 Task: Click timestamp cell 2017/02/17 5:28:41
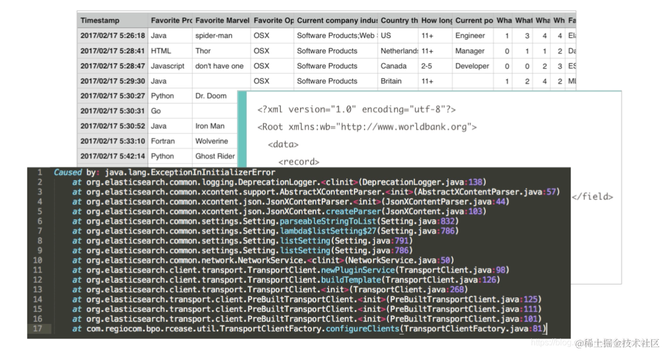click(112, 51)
